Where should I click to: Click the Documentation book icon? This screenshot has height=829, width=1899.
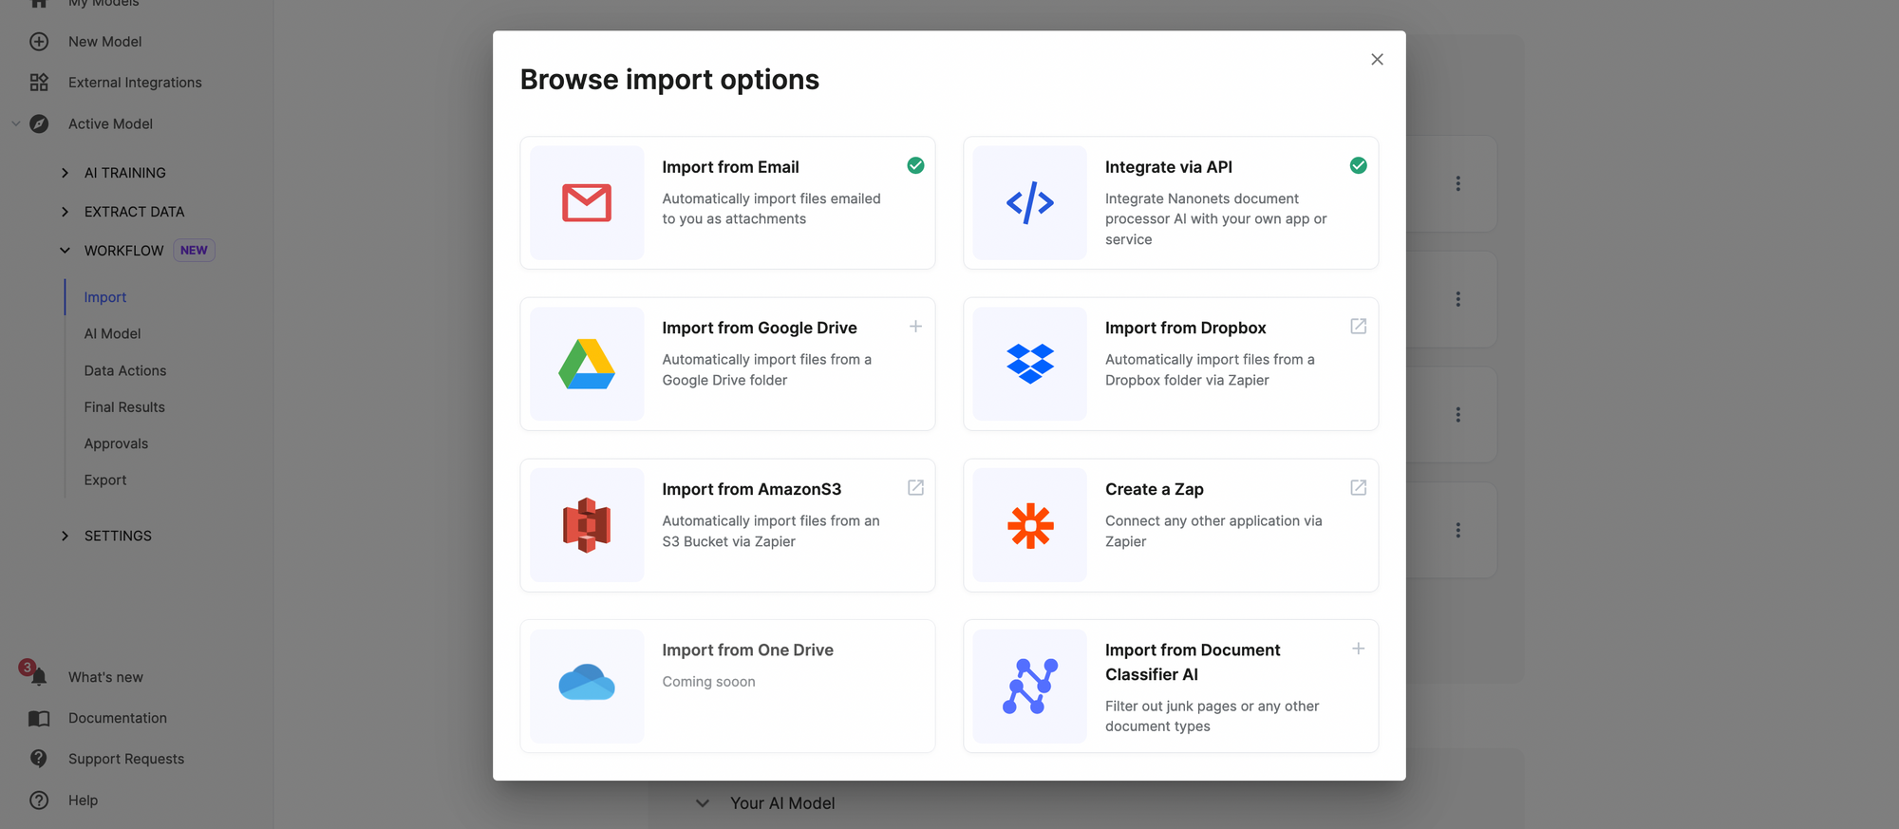click(x=39, y=718)
